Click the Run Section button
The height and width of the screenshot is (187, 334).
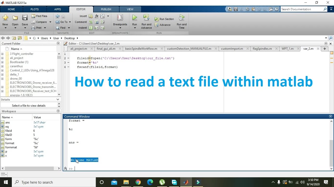coord(164,19)
